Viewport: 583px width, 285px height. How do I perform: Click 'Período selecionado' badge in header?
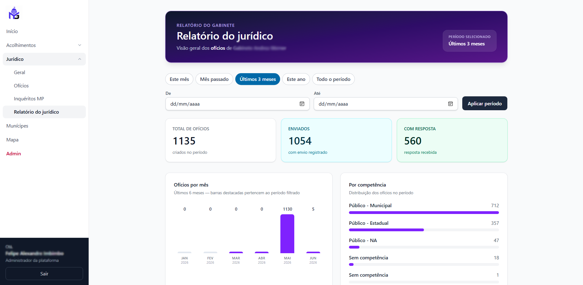pos(469,40)
